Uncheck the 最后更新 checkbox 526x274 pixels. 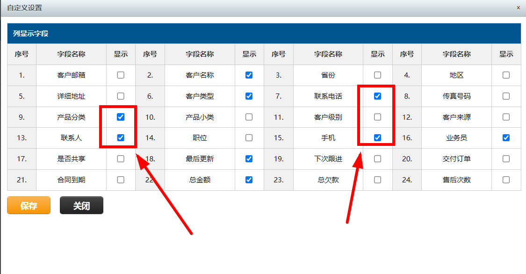coord(249,159)
